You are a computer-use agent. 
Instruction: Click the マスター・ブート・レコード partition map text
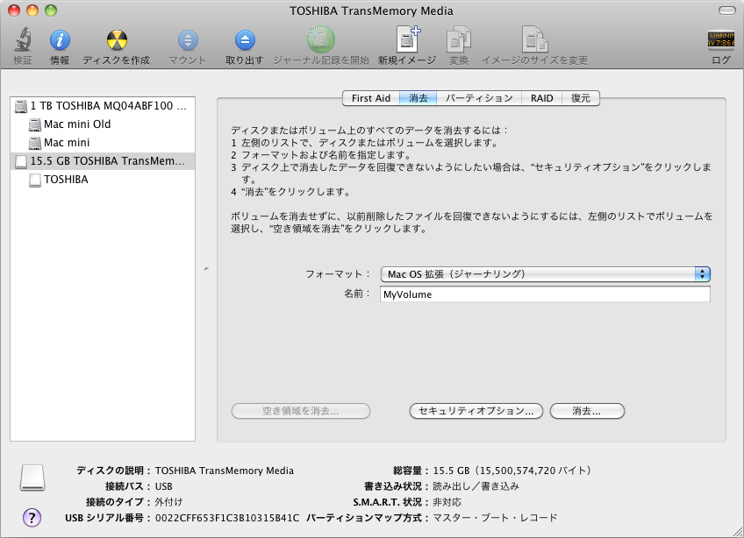tap(495, 518)
